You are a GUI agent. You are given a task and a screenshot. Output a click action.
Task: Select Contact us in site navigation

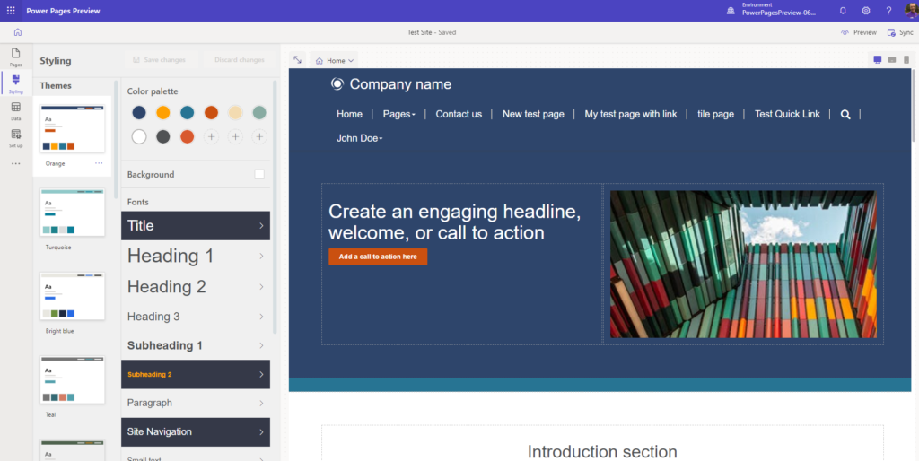click(459, 114)
